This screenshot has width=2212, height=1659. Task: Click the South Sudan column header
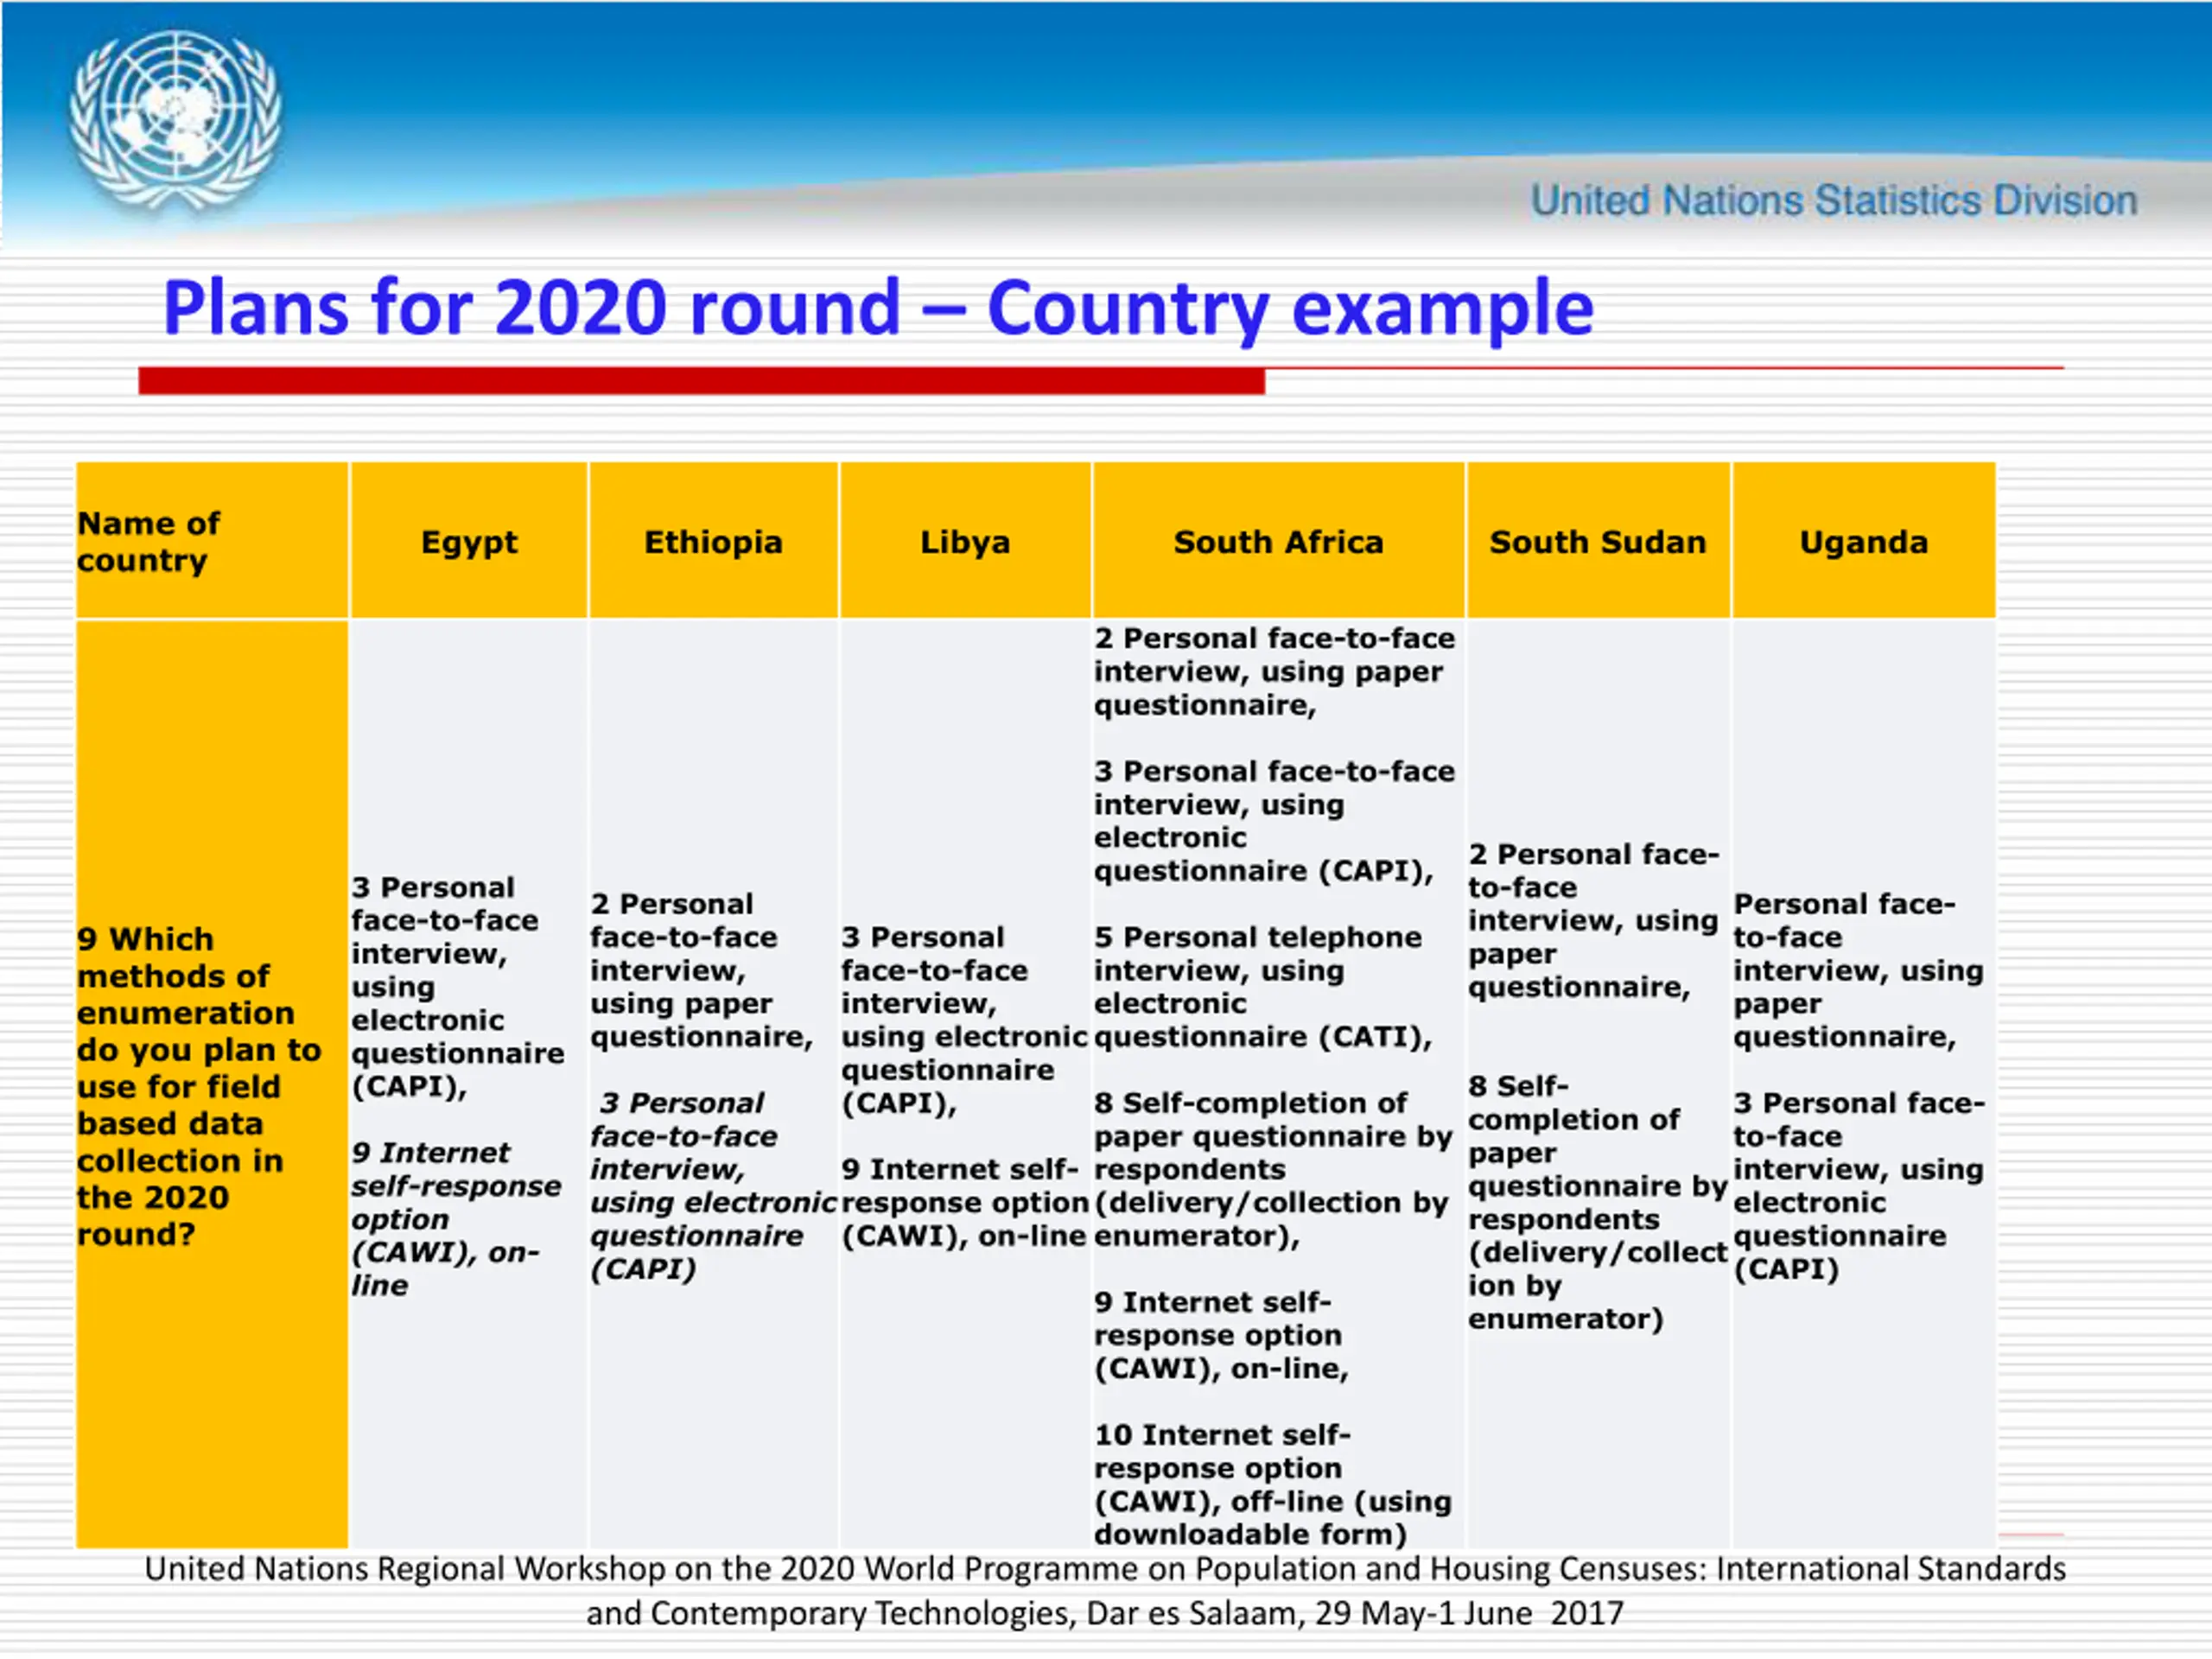[1597, 541]
